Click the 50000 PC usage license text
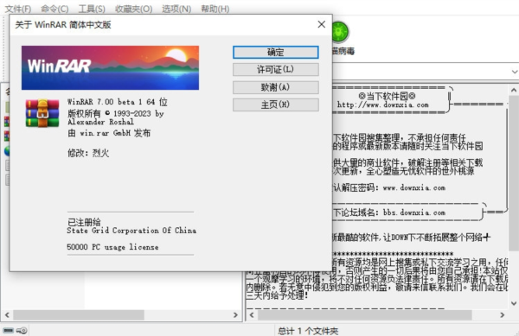Image resolution: width=519 pixels, height=336 pixels. coord(112,247)
